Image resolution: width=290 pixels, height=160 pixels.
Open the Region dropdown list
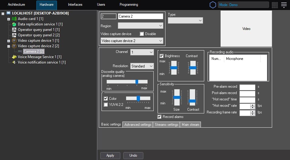pos(140,26)
